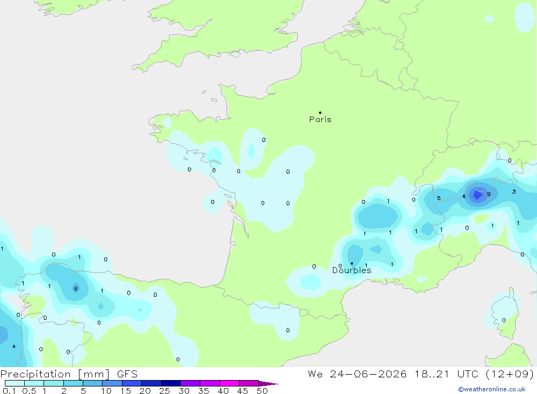
Task: Click legend scale label '0.1'
Action: [9, 391]
